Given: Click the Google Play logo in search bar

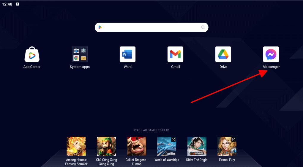Looking at the screenshot, I should coord(100,27).
